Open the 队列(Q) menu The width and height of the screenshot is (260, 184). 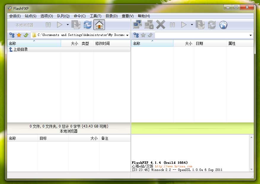(x=63, y=16)
